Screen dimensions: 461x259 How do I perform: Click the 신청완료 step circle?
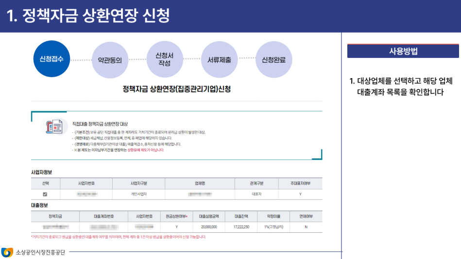(273, 60)
